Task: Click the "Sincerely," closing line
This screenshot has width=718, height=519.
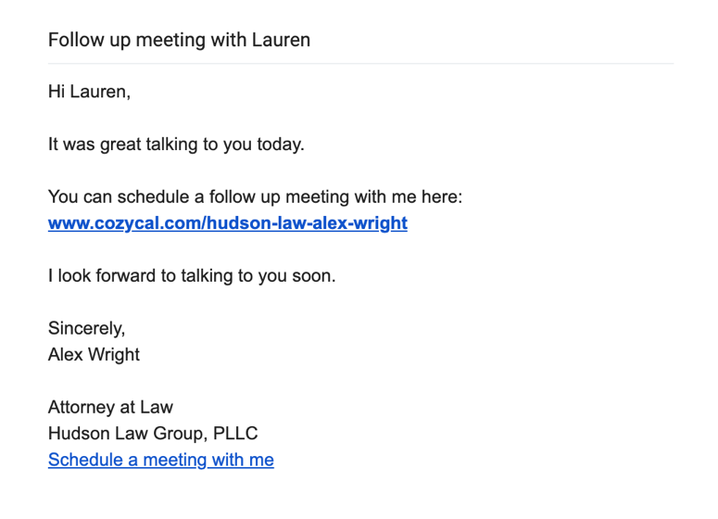Action: click(86, 329)
